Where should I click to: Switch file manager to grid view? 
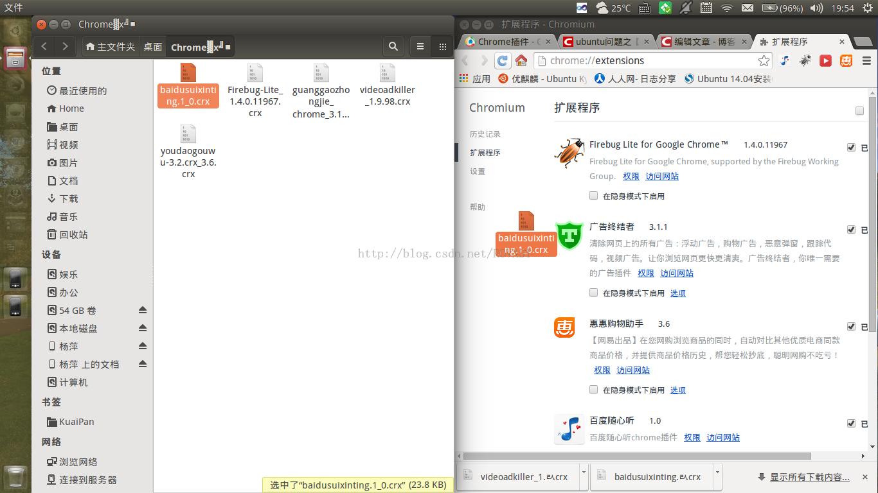tap(442, 46)
